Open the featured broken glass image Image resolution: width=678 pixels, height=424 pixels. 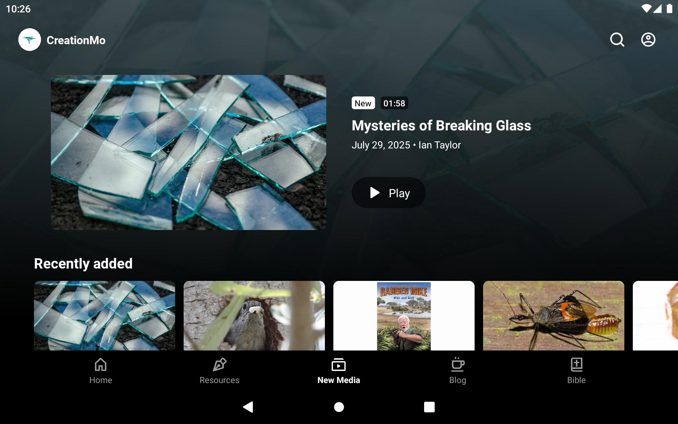coord(189,152)
